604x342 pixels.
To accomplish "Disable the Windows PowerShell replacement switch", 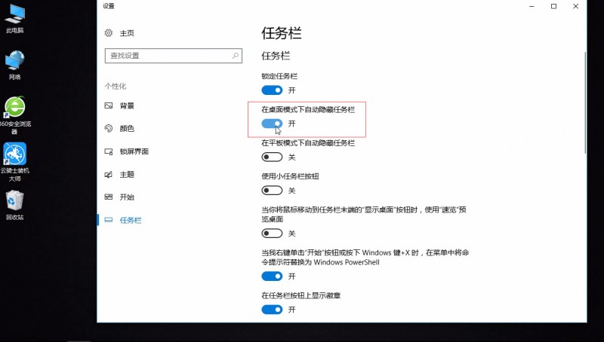I will [x=272, y=276].
